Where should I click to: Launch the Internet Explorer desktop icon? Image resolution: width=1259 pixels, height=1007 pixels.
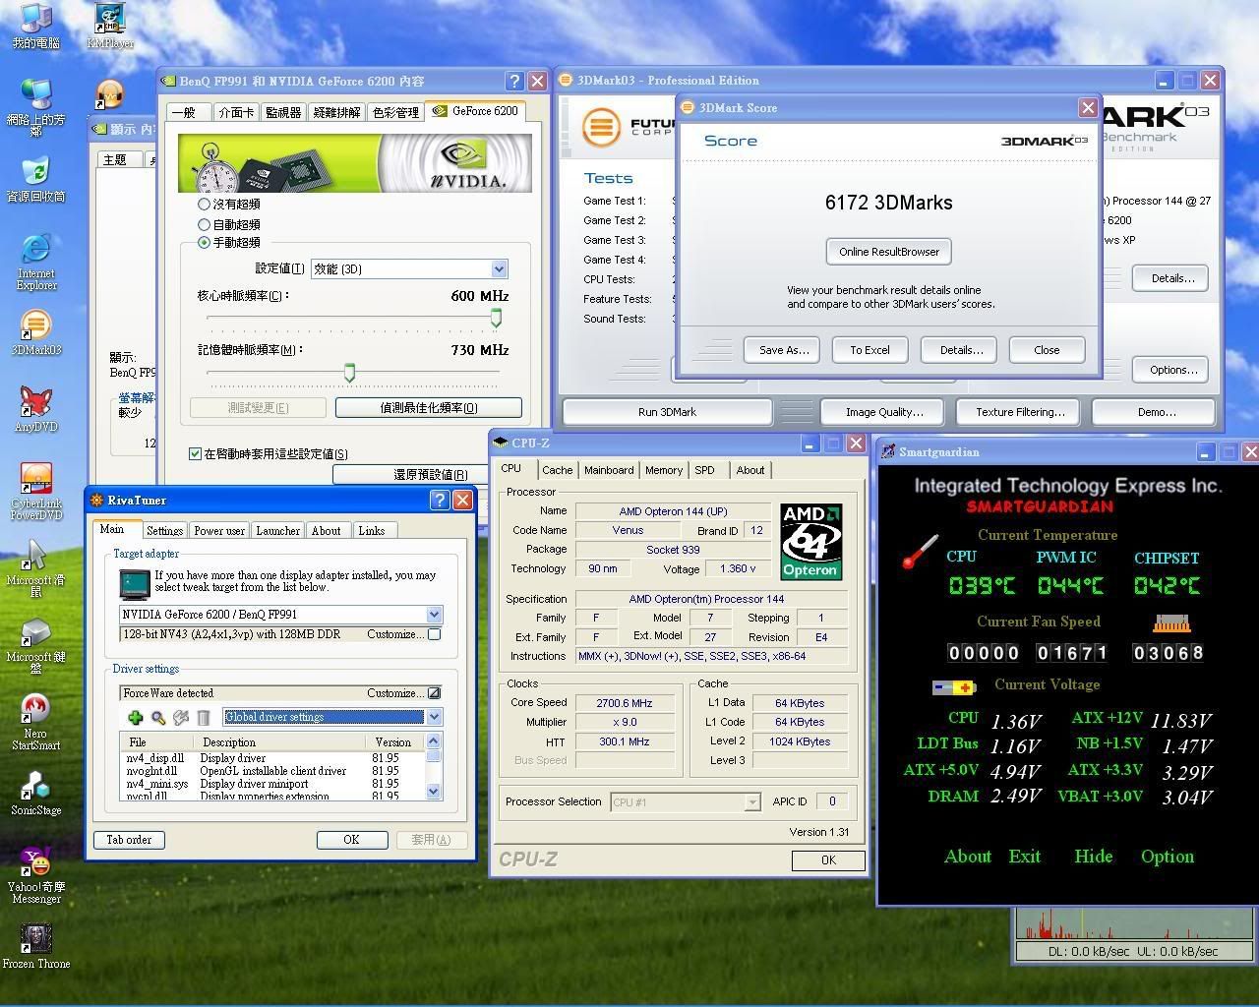click(35, 261)
